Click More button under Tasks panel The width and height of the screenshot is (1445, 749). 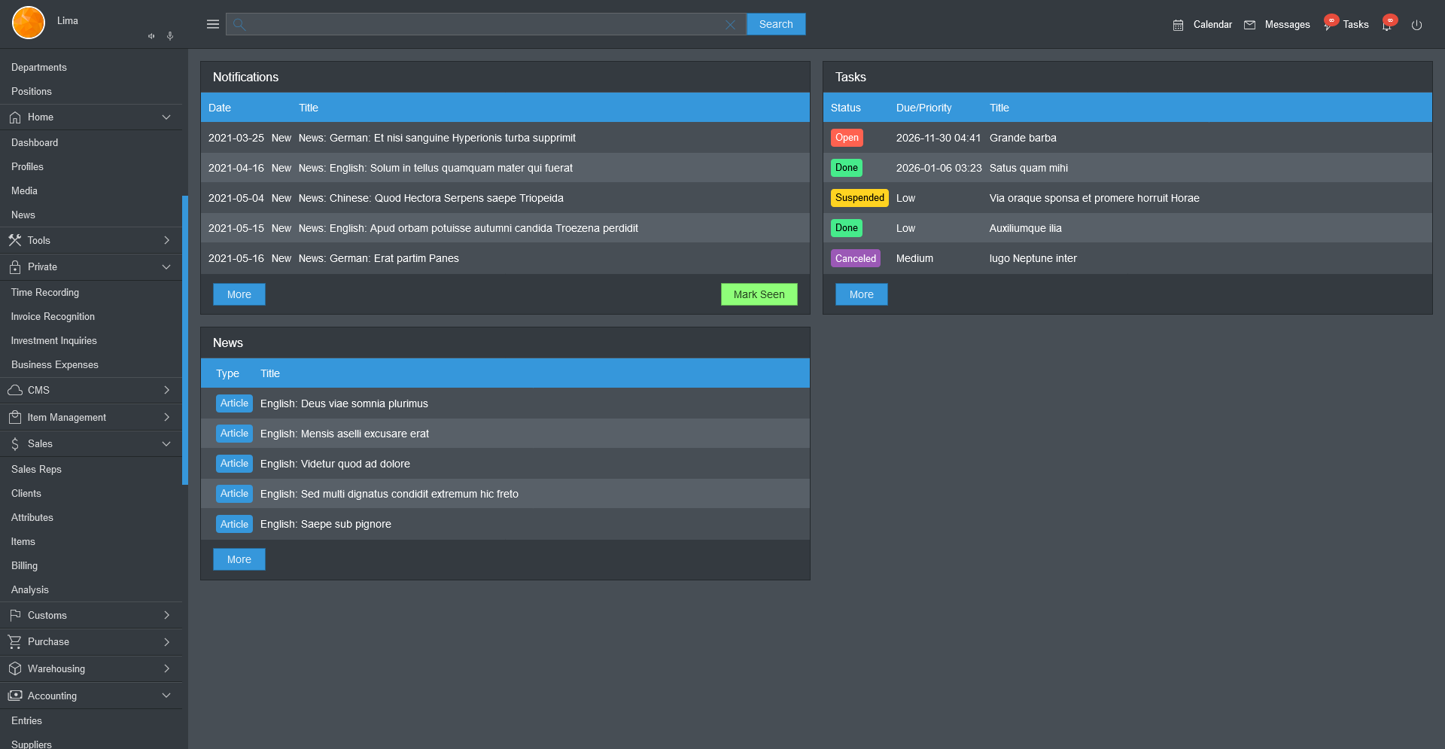[861, 294]
